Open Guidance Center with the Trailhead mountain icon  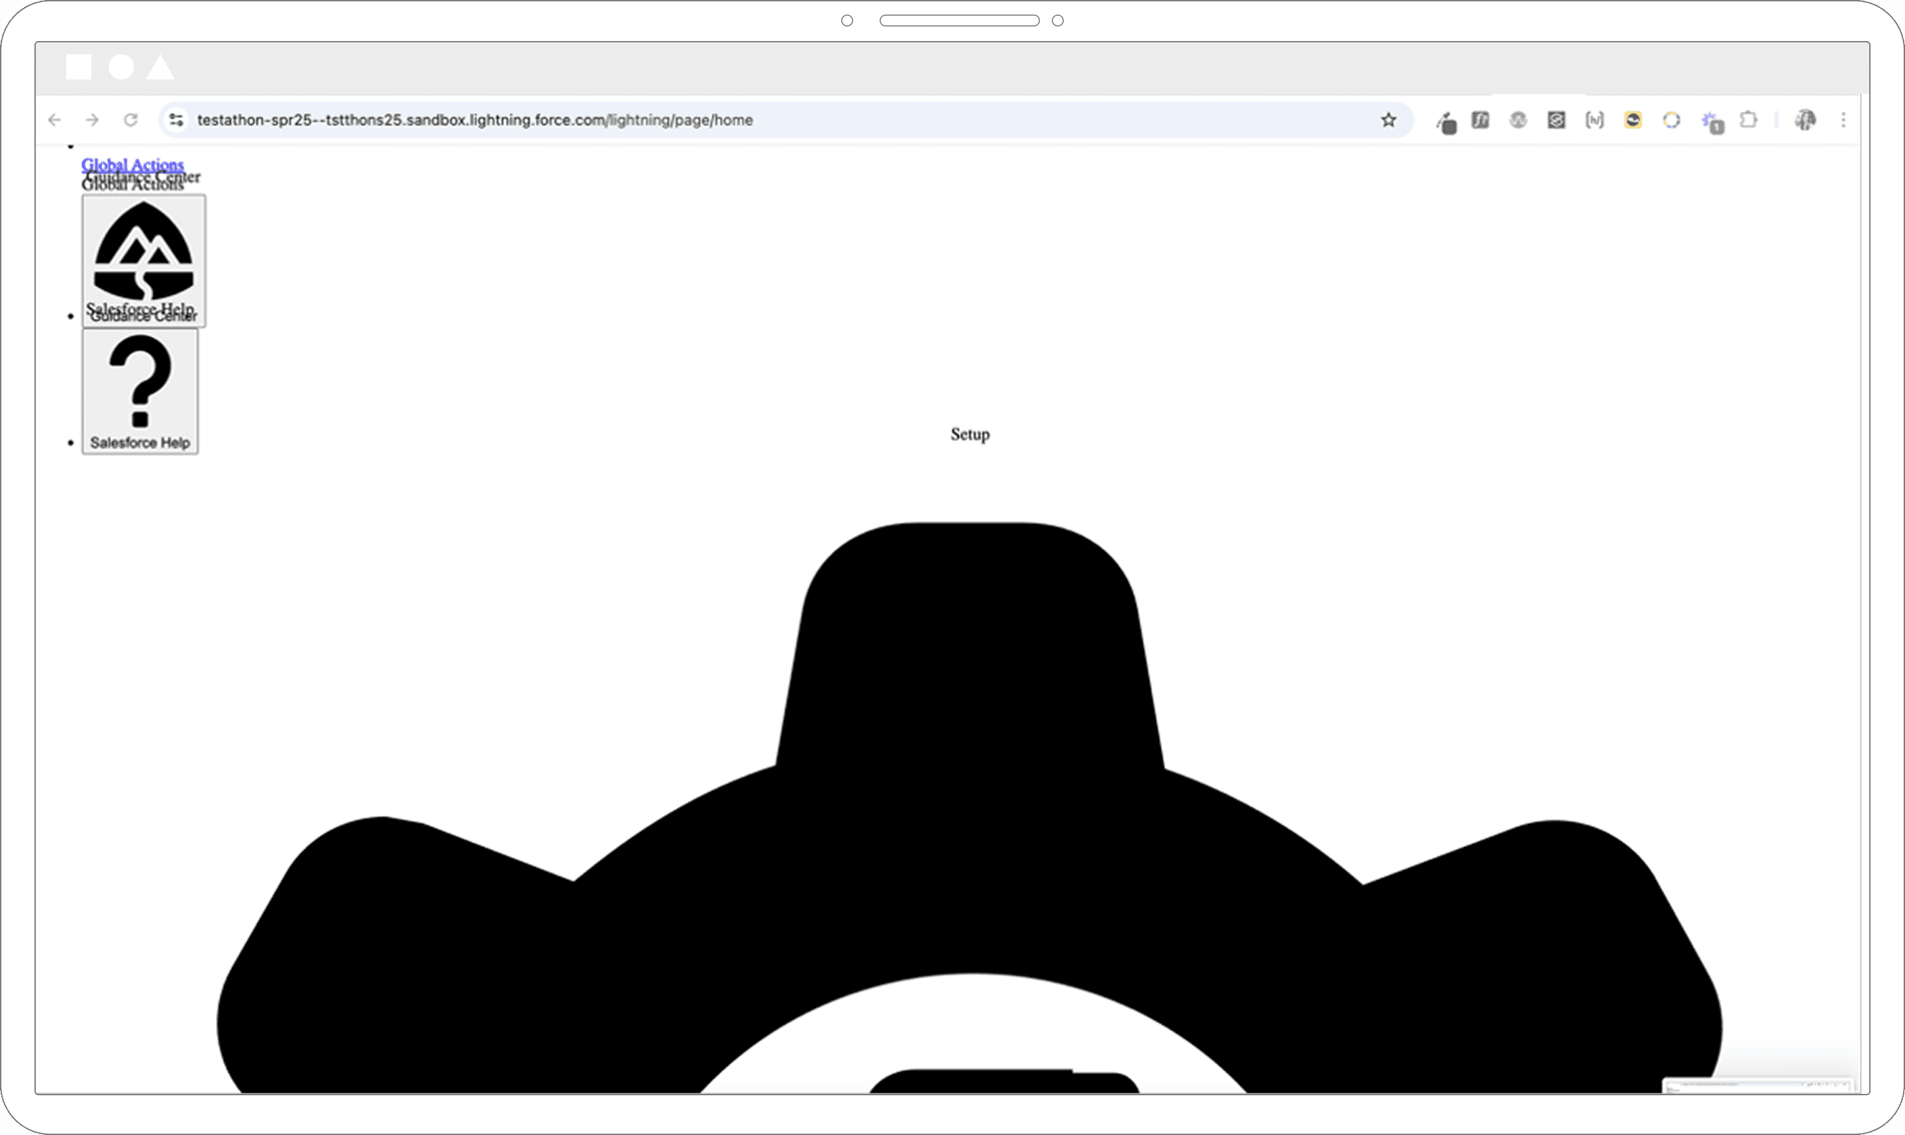144,261
